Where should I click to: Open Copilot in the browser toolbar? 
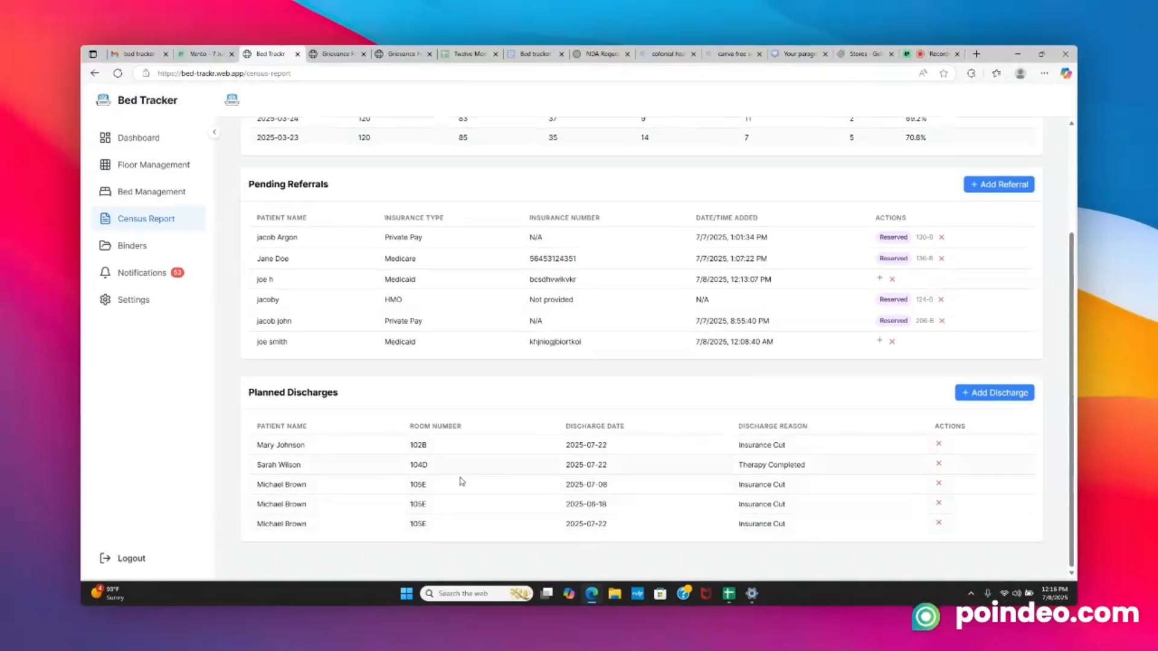pyautogui.click(x=1066, y=73)
